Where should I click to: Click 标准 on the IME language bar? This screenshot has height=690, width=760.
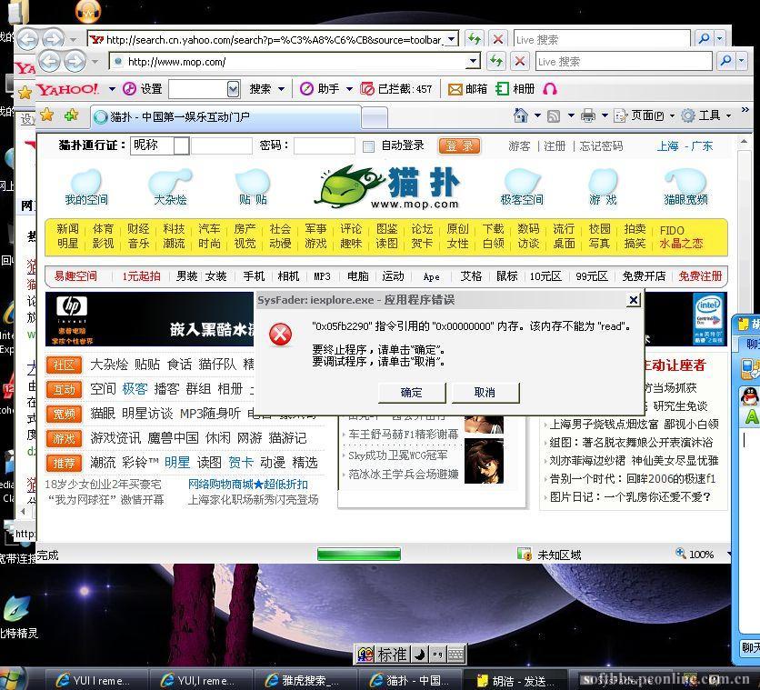pos(392,655)
